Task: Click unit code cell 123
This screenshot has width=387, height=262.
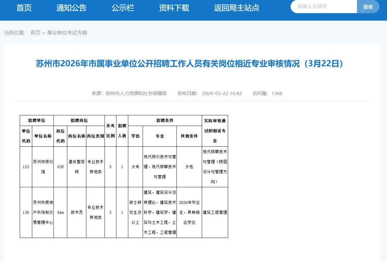Action: tap(26, 167)
